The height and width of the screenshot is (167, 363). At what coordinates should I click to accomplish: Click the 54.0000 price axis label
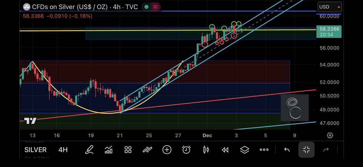(x=329, y=65)
